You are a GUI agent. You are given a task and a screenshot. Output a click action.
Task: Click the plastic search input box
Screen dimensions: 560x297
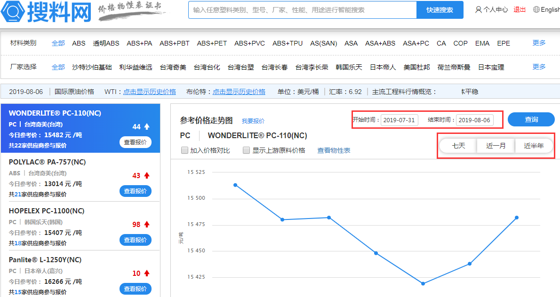302,10
